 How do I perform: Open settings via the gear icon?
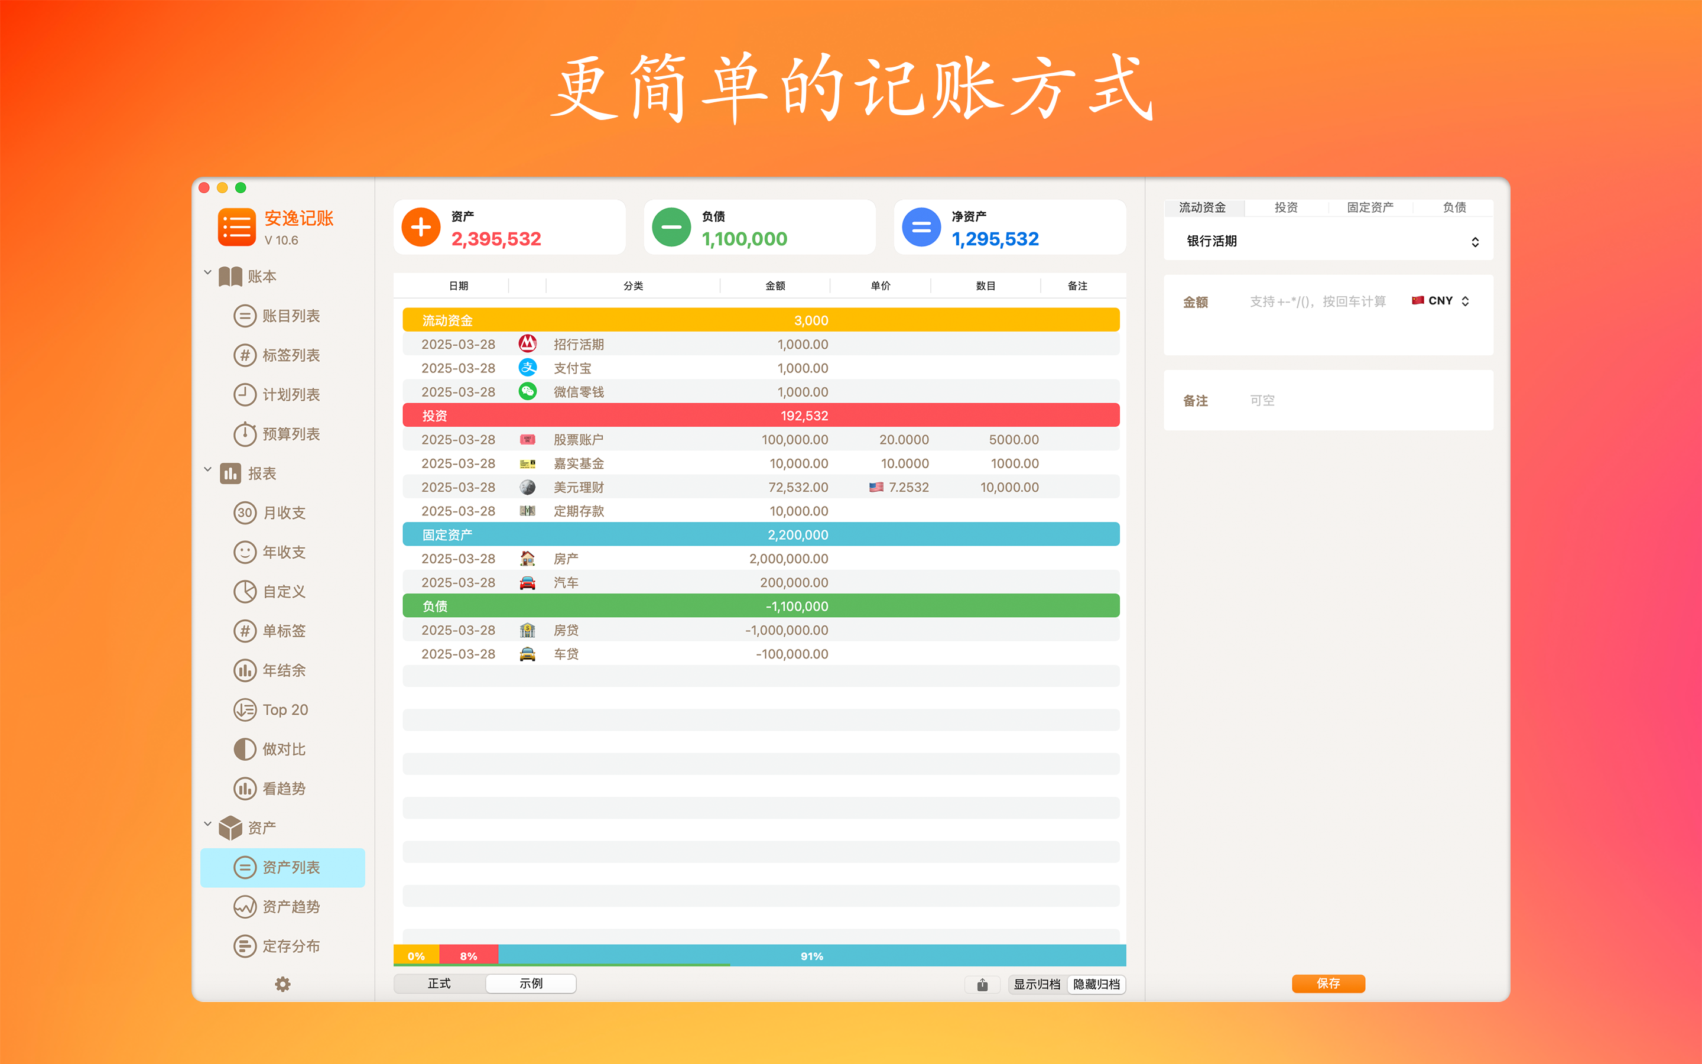tap(282, 984)
